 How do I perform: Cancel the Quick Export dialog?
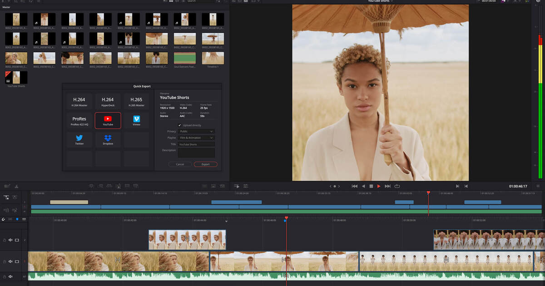point(180,164)
